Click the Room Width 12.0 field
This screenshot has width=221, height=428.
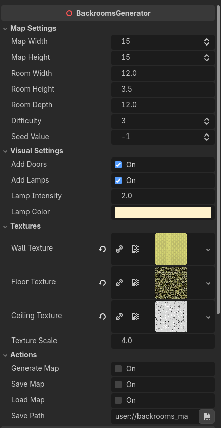coord(163,74)
